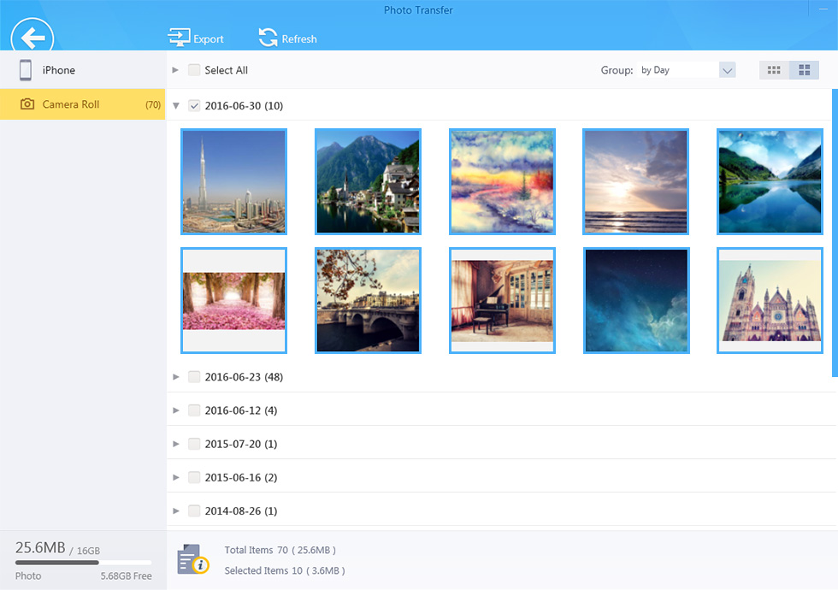Expand the 2016-06-23 group

(x=175, y=377)
